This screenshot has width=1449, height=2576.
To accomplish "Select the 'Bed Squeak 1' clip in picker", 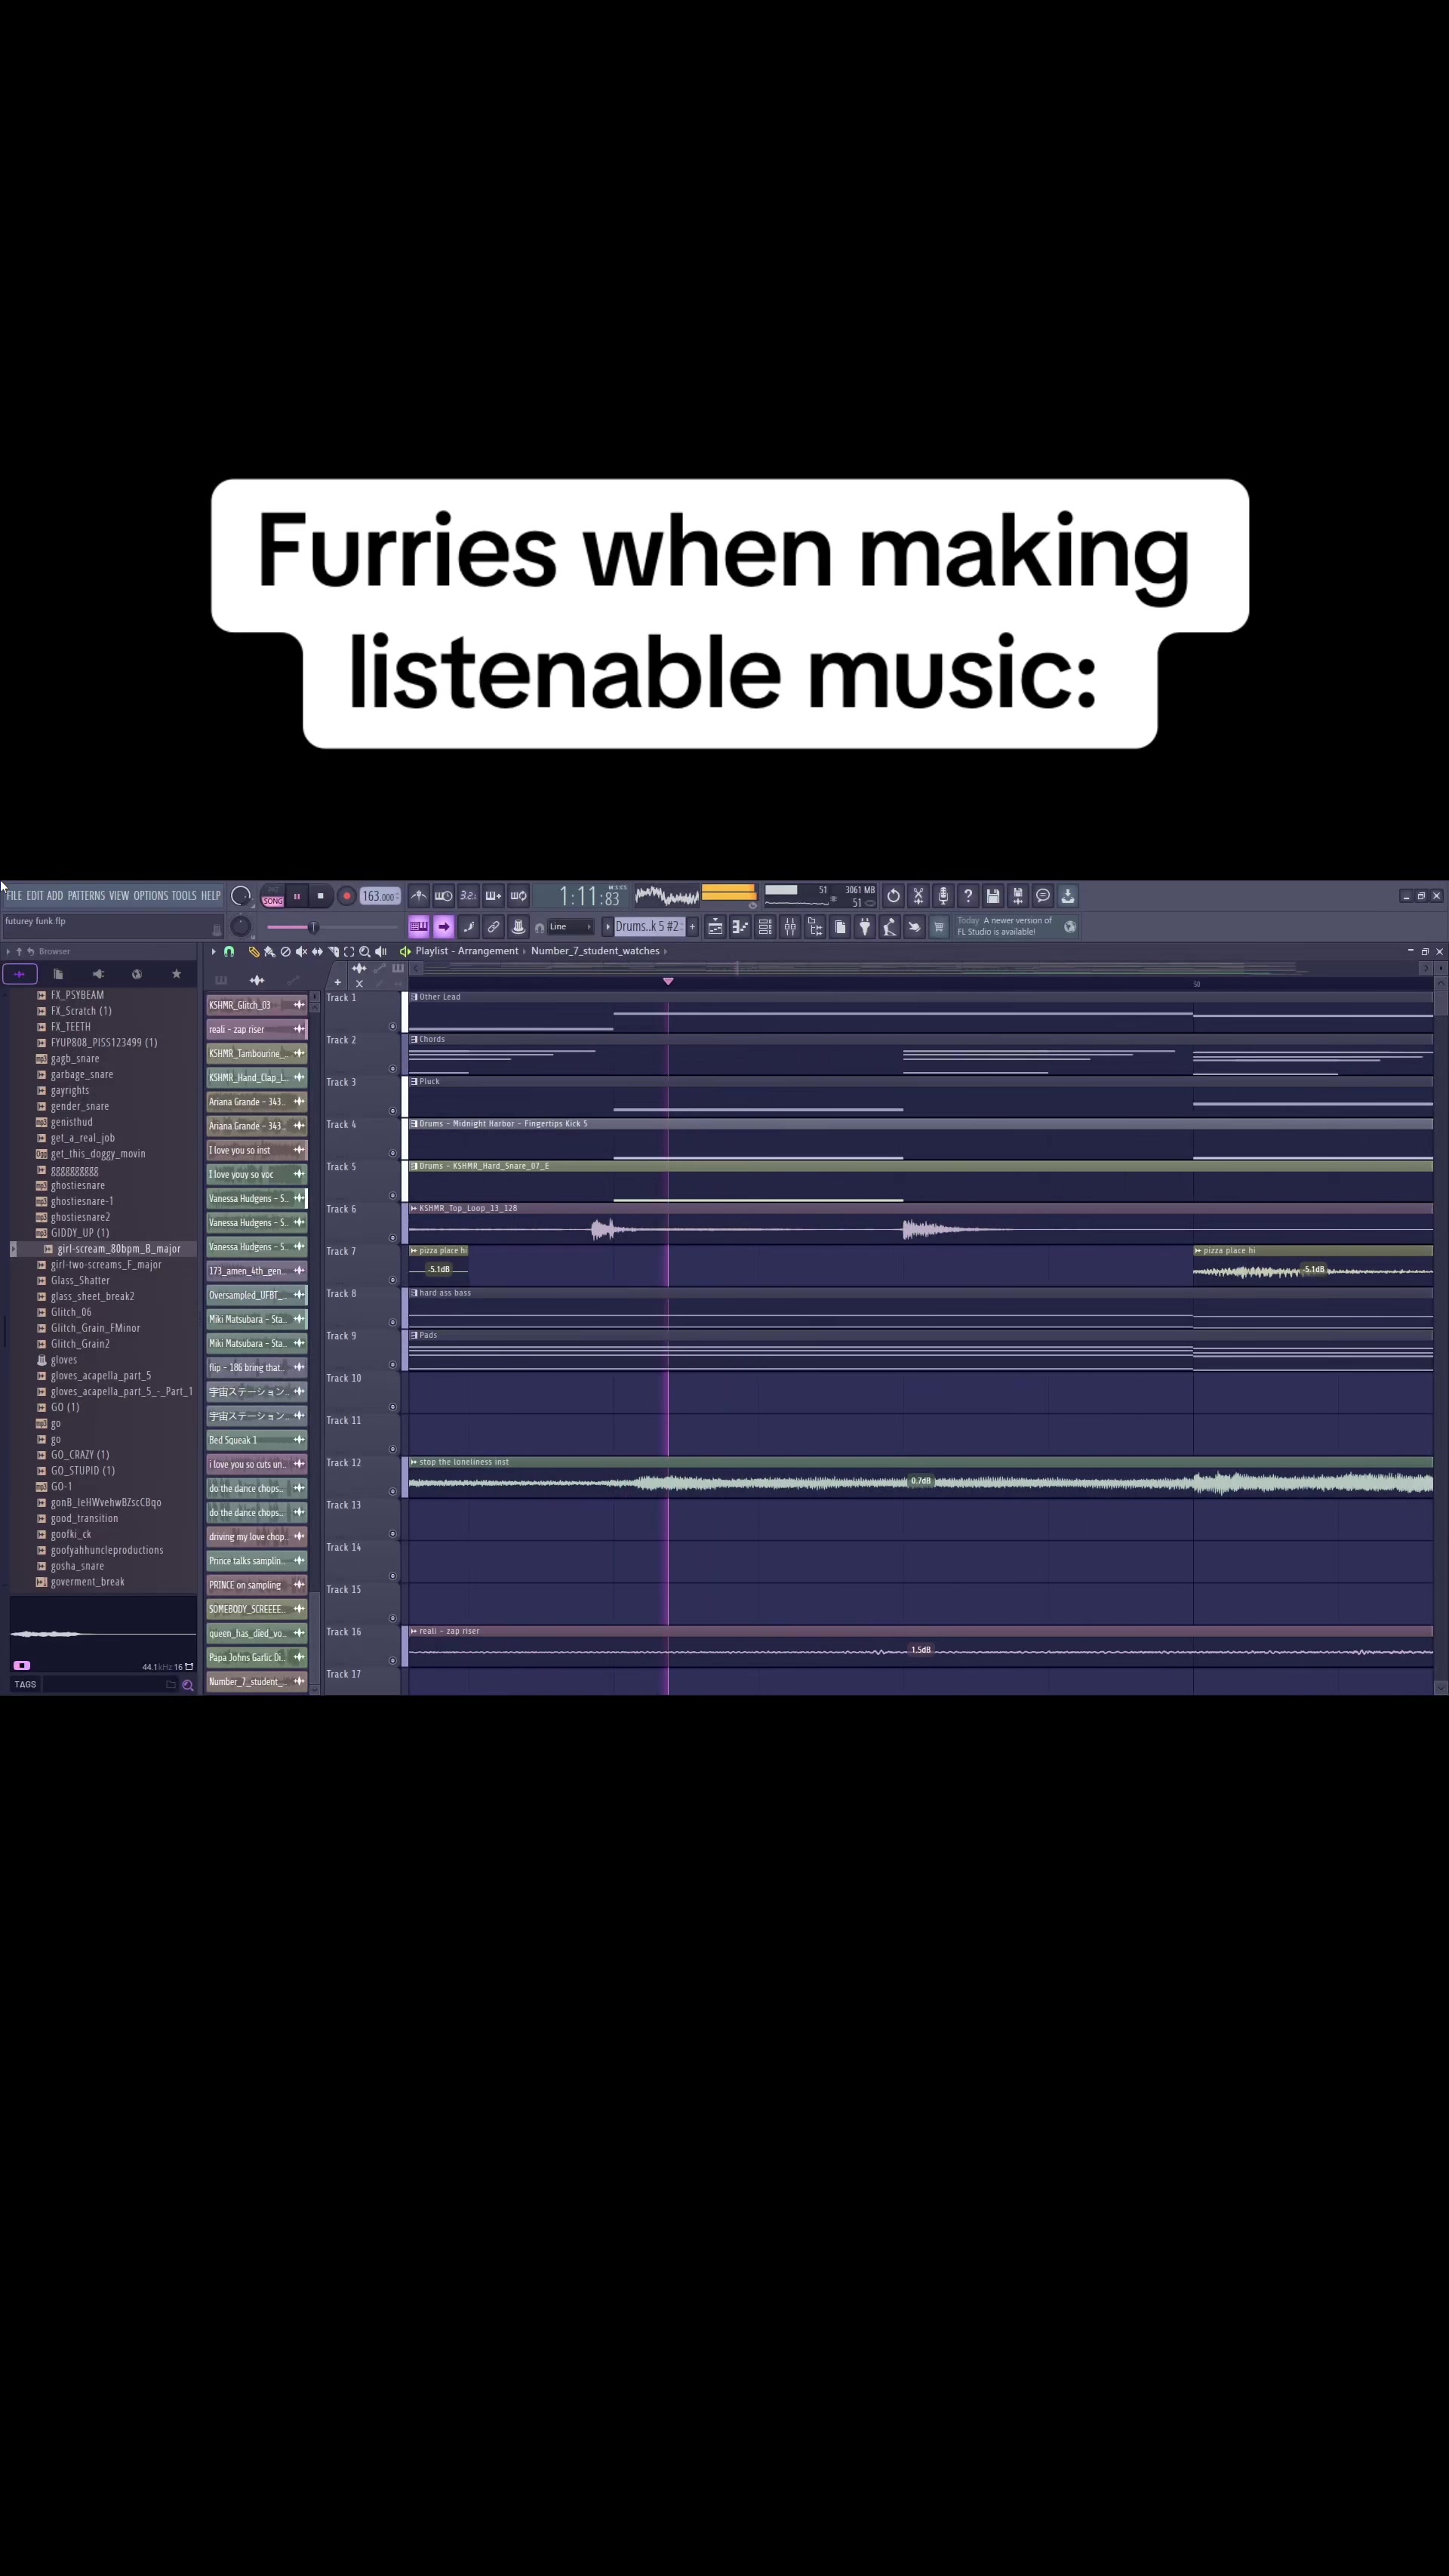I will point(247,1440).
